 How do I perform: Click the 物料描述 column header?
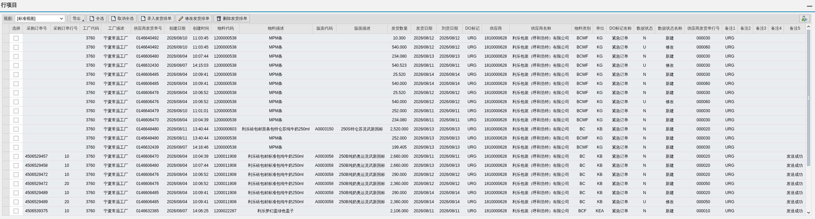[276, 29]
